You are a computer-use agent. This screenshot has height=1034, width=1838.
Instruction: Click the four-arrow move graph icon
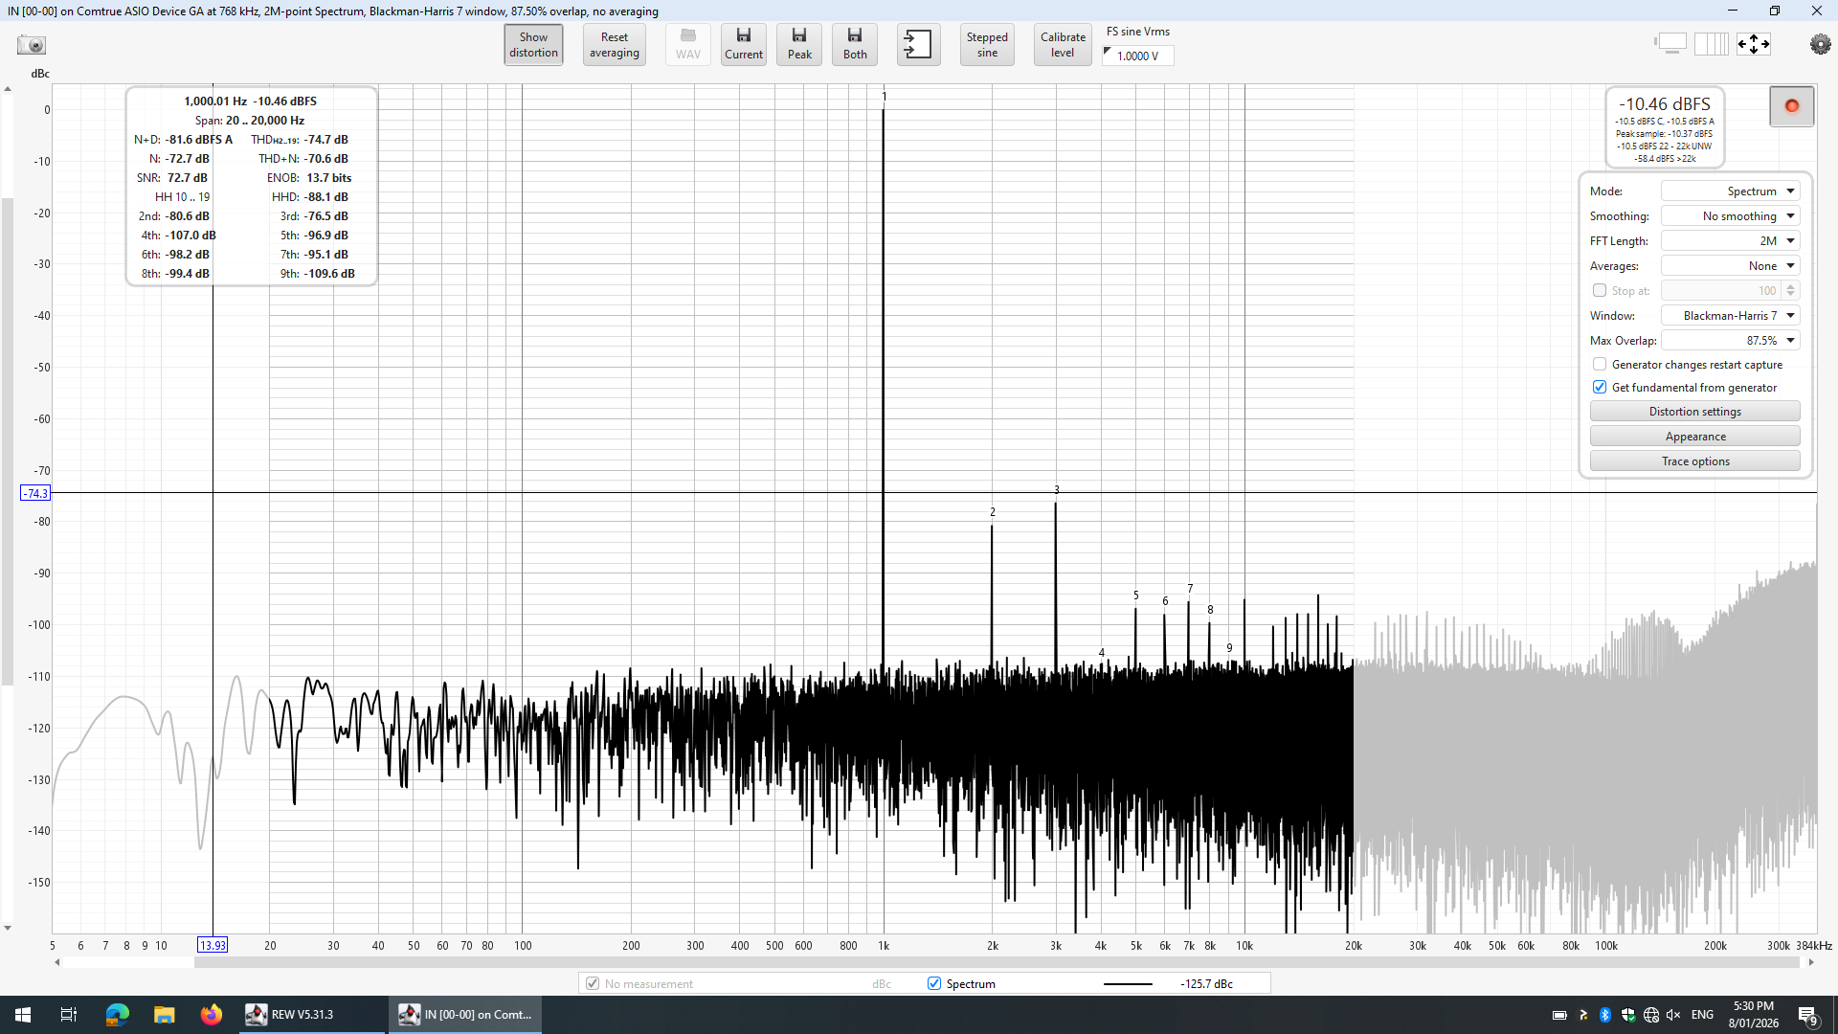coord(1754,44)
